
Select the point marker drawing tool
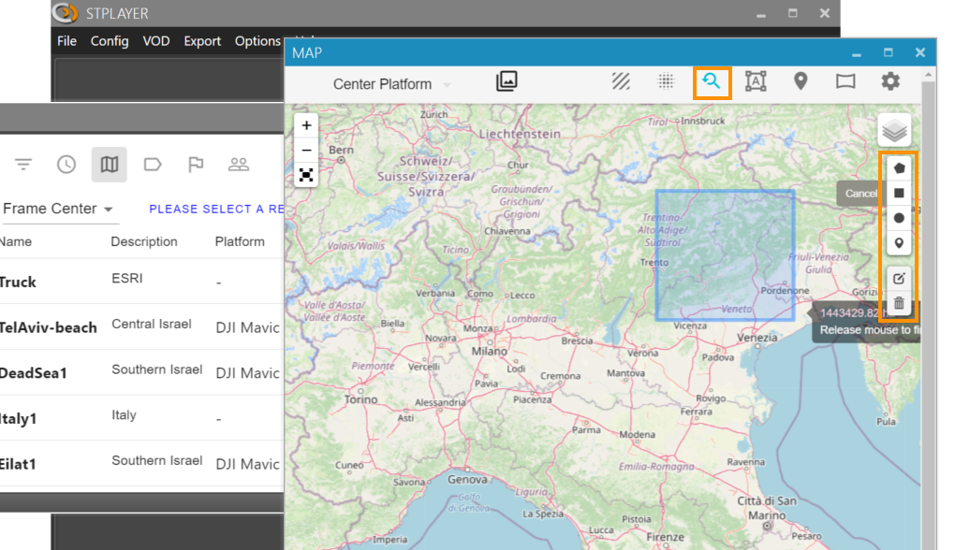coord(898,242)
